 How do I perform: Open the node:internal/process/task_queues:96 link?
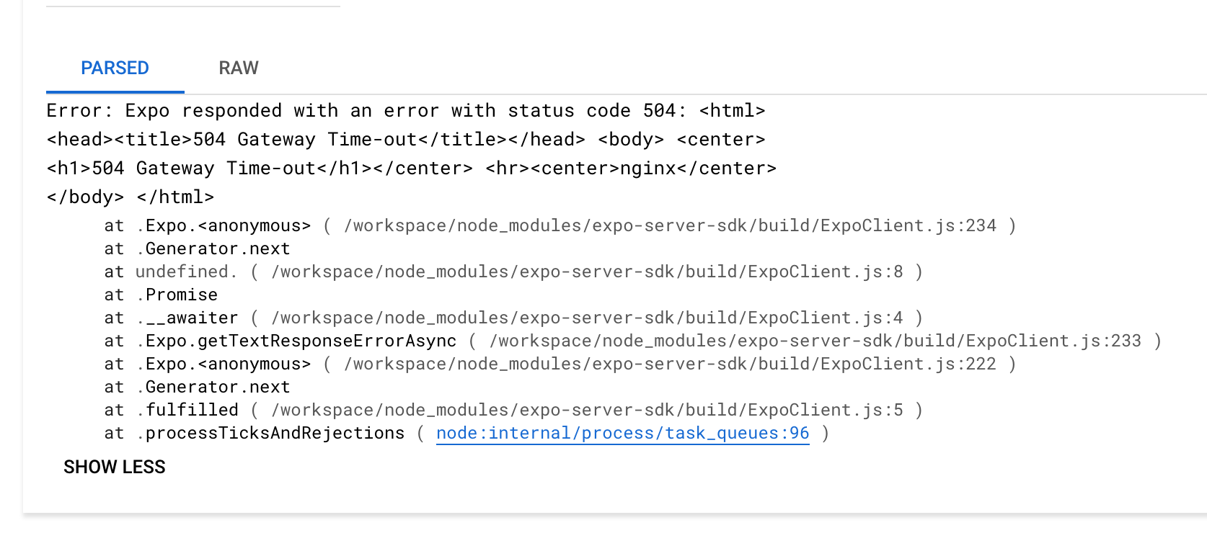(x=623, y=433)
